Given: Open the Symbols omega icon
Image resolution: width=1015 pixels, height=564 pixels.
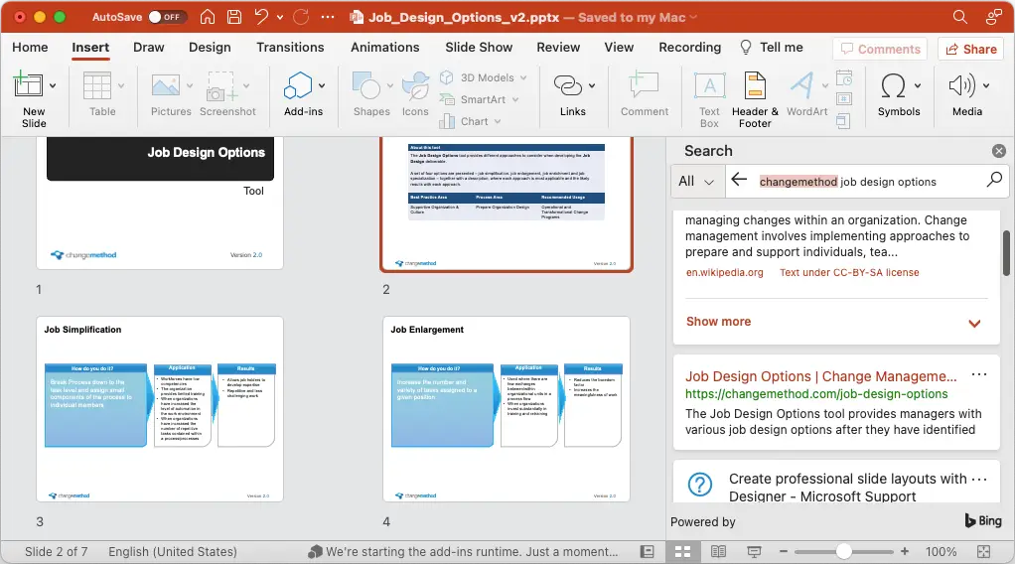Looking at the screenshot, I should [893, 85].
